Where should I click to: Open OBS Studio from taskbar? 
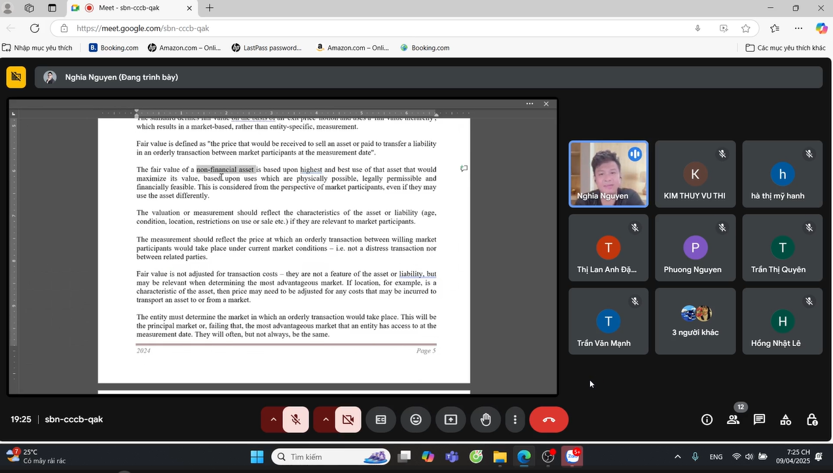point(548,457)
